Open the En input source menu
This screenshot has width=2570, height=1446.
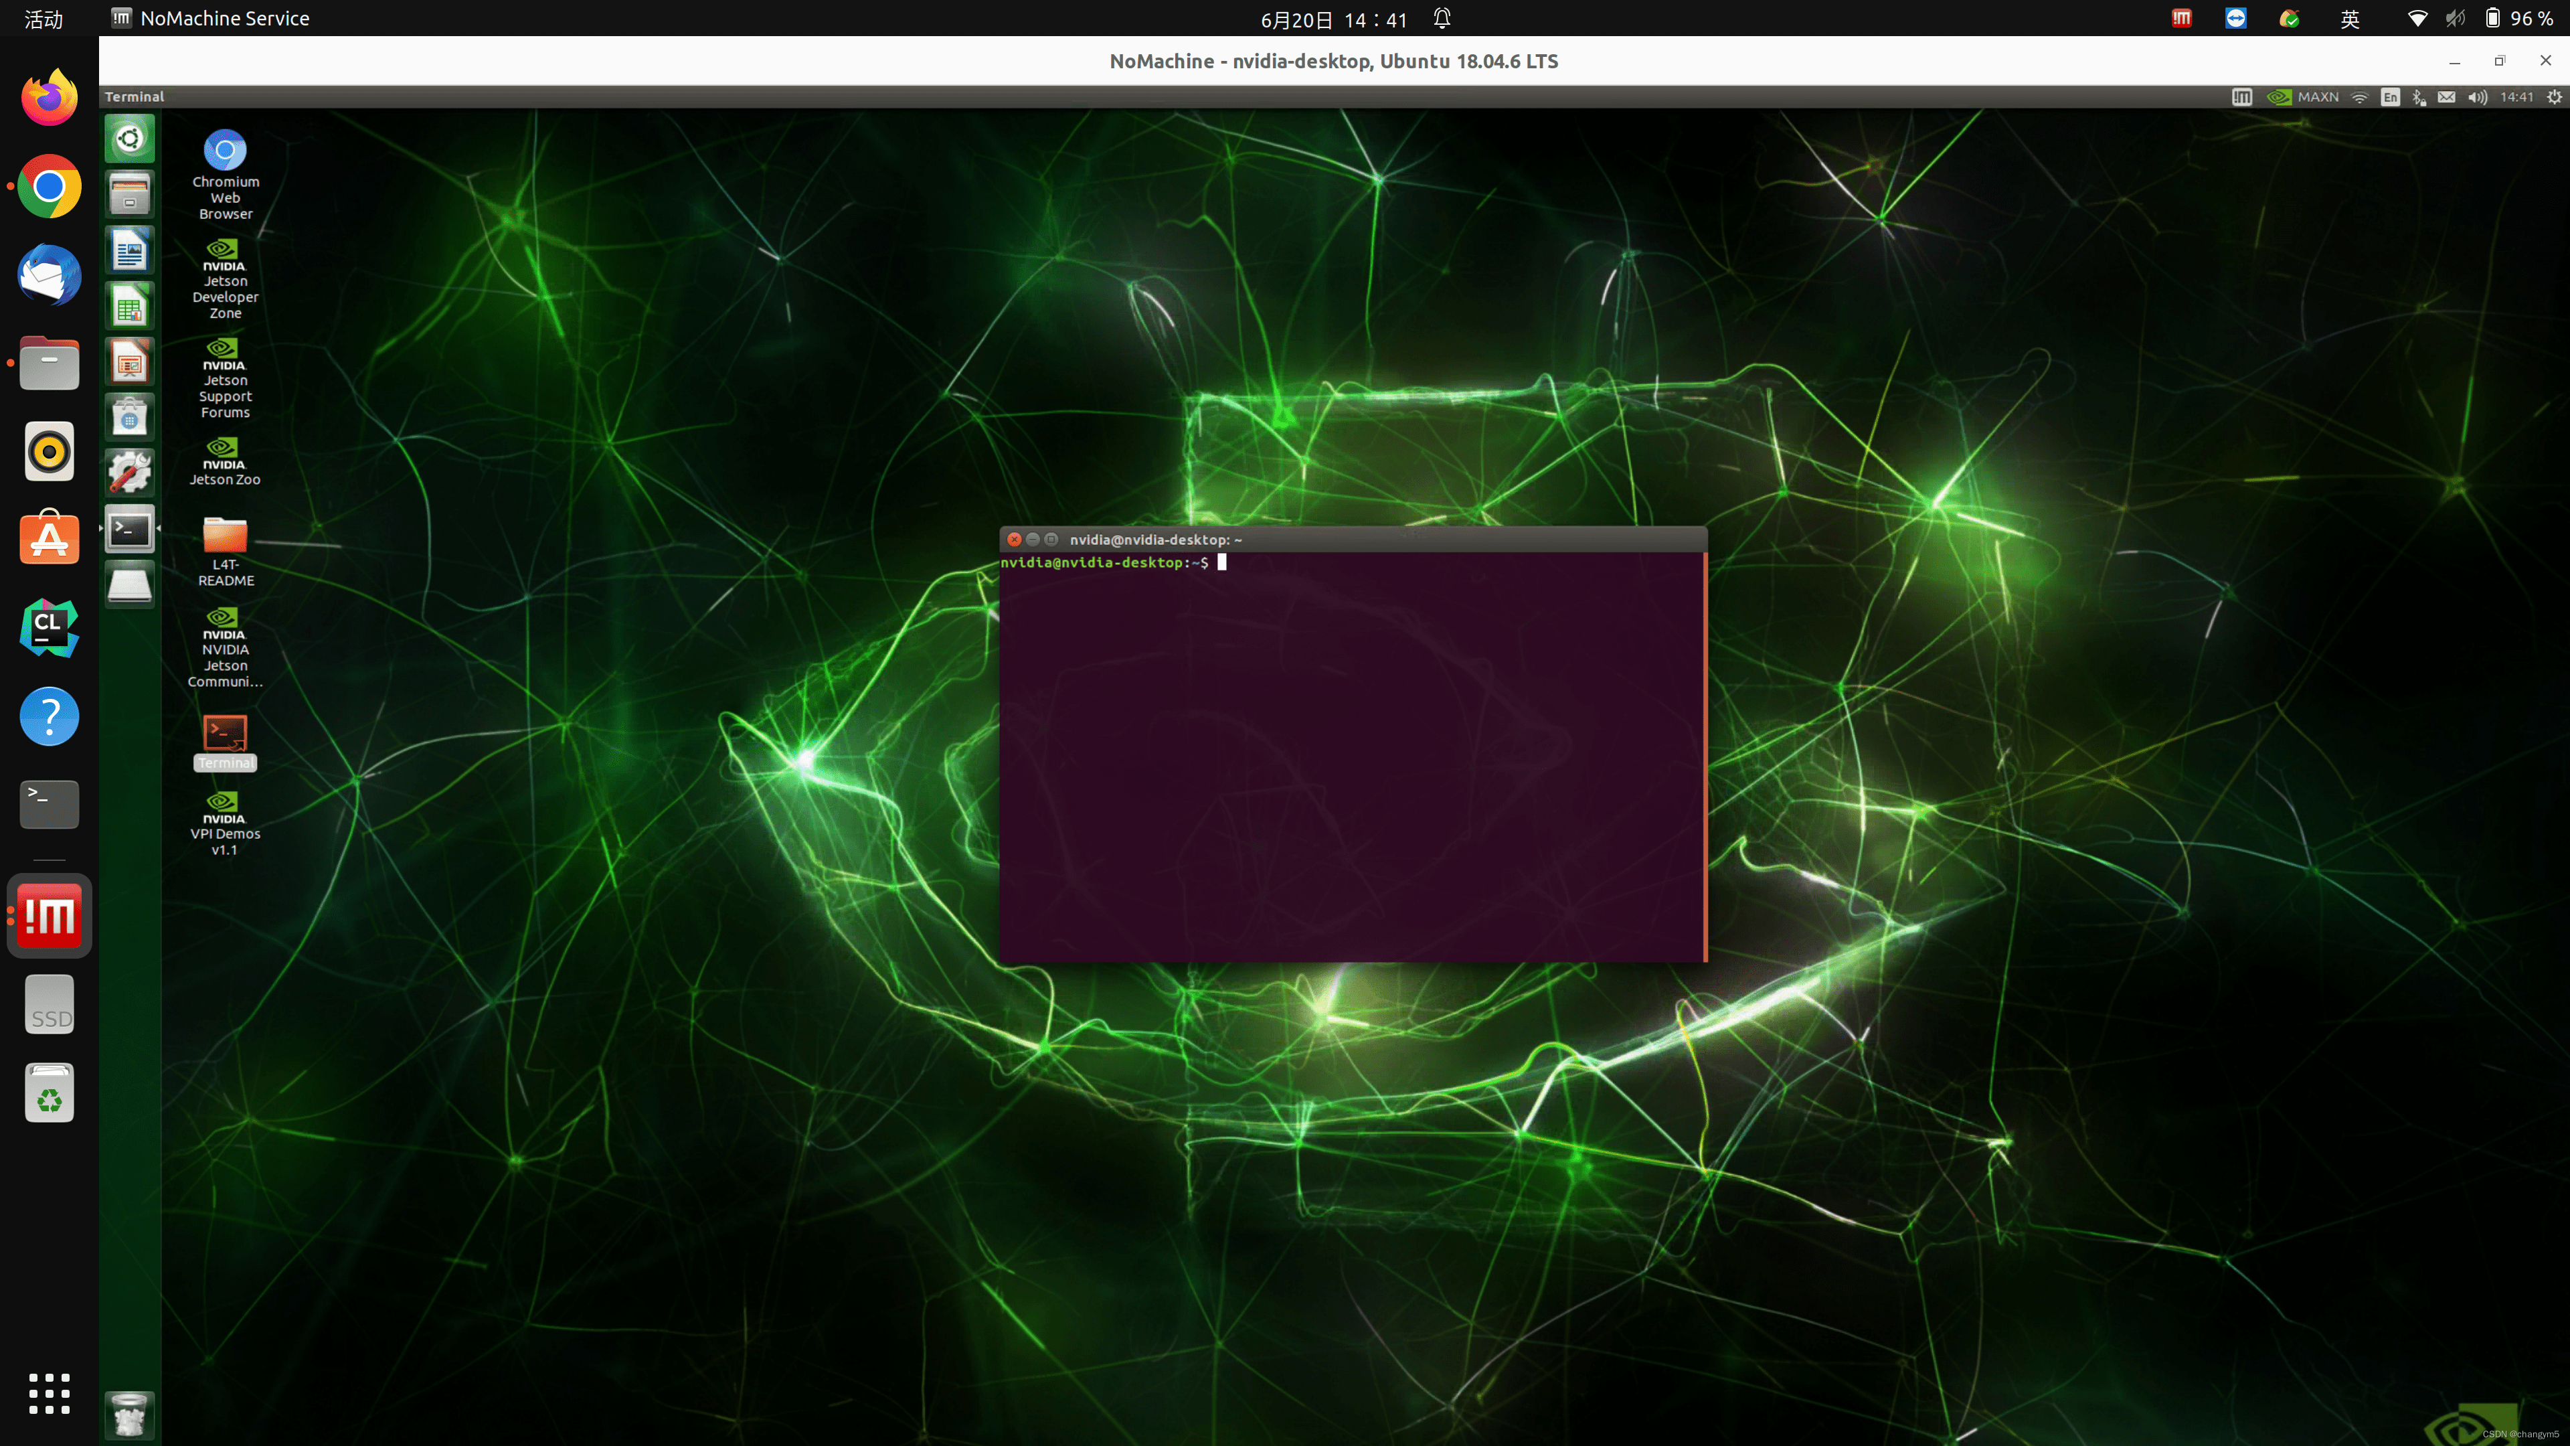pos(2391,97)
